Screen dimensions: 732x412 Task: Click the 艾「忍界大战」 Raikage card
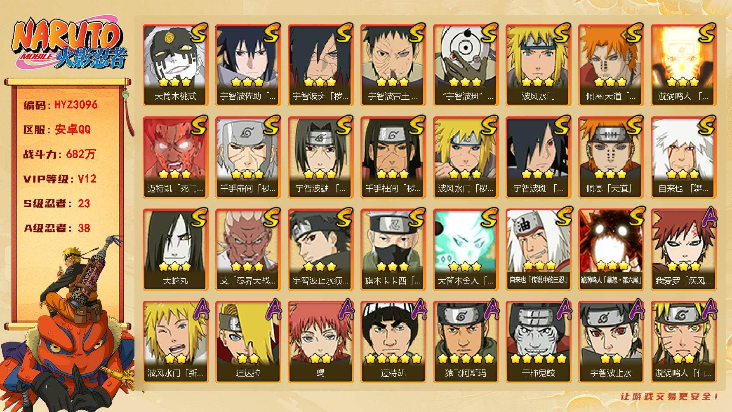[248, 249]
